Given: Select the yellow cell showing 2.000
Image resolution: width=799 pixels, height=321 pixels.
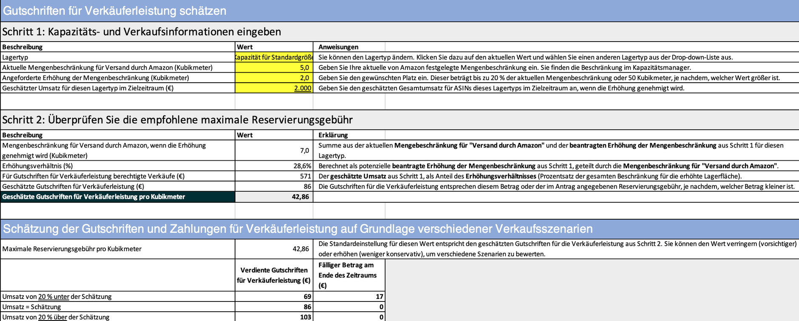Looking at the screenshot, I should (x=274, y=88).
